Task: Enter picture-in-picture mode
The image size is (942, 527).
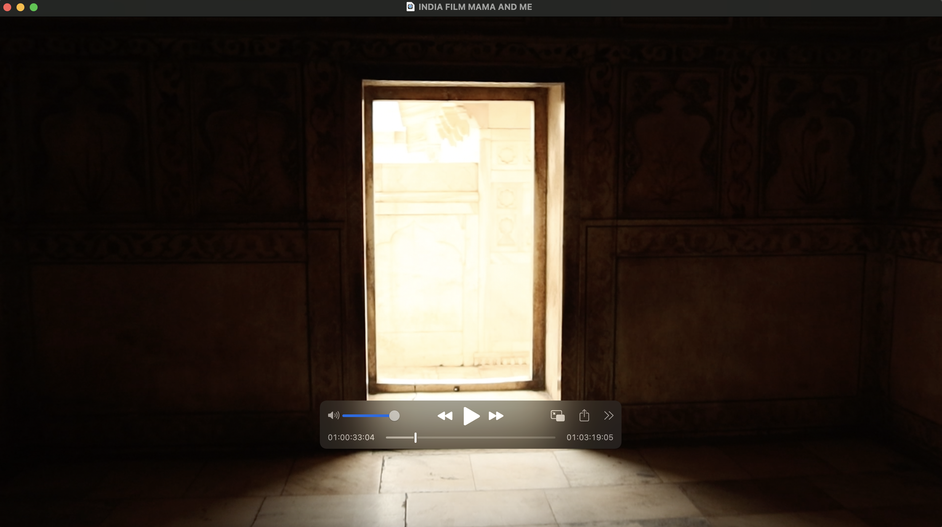Action: click(557, 416)
